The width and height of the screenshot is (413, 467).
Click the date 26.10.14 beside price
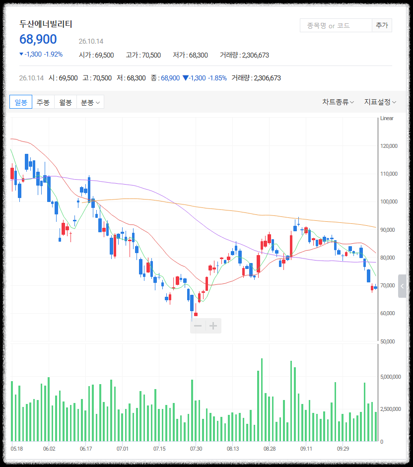tap(91, 41)
